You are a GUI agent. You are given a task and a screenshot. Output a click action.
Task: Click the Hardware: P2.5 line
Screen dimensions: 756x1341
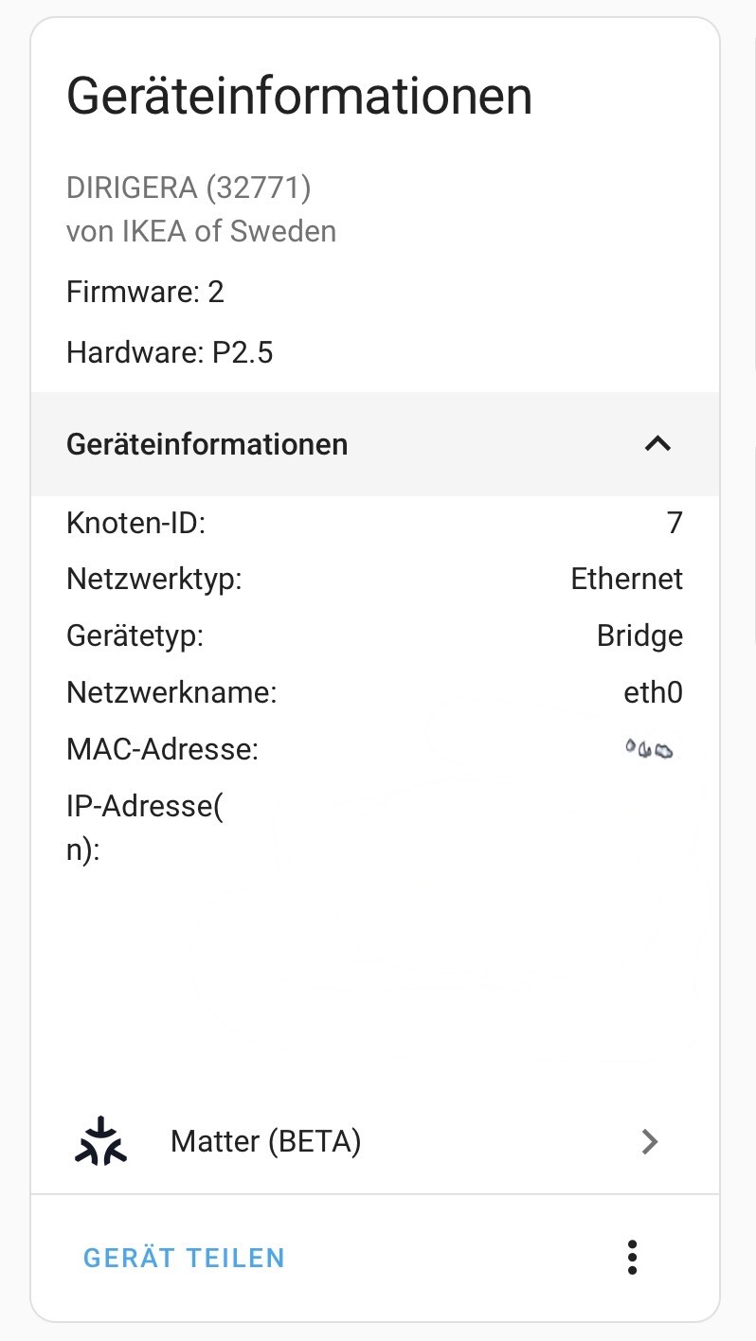[x=170, y=353]
